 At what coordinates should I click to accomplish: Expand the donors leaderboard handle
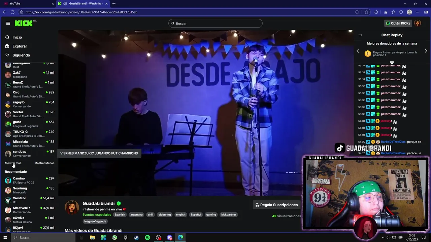tap(392, 63)
